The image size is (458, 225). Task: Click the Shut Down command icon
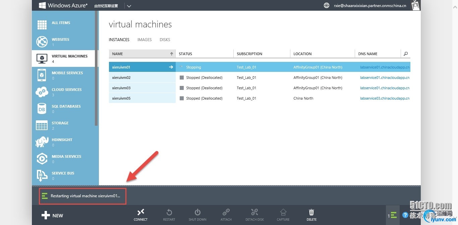[x=197, y=212]
